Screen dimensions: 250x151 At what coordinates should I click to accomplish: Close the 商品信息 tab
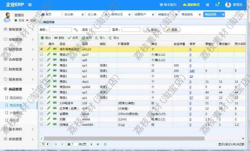pyautogui.click(x=223, y=15)
